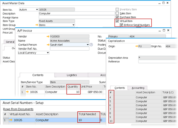Screen dimensions: 178x128
Task: Open the Local Currency dropdown
Action: coord(48,53)
